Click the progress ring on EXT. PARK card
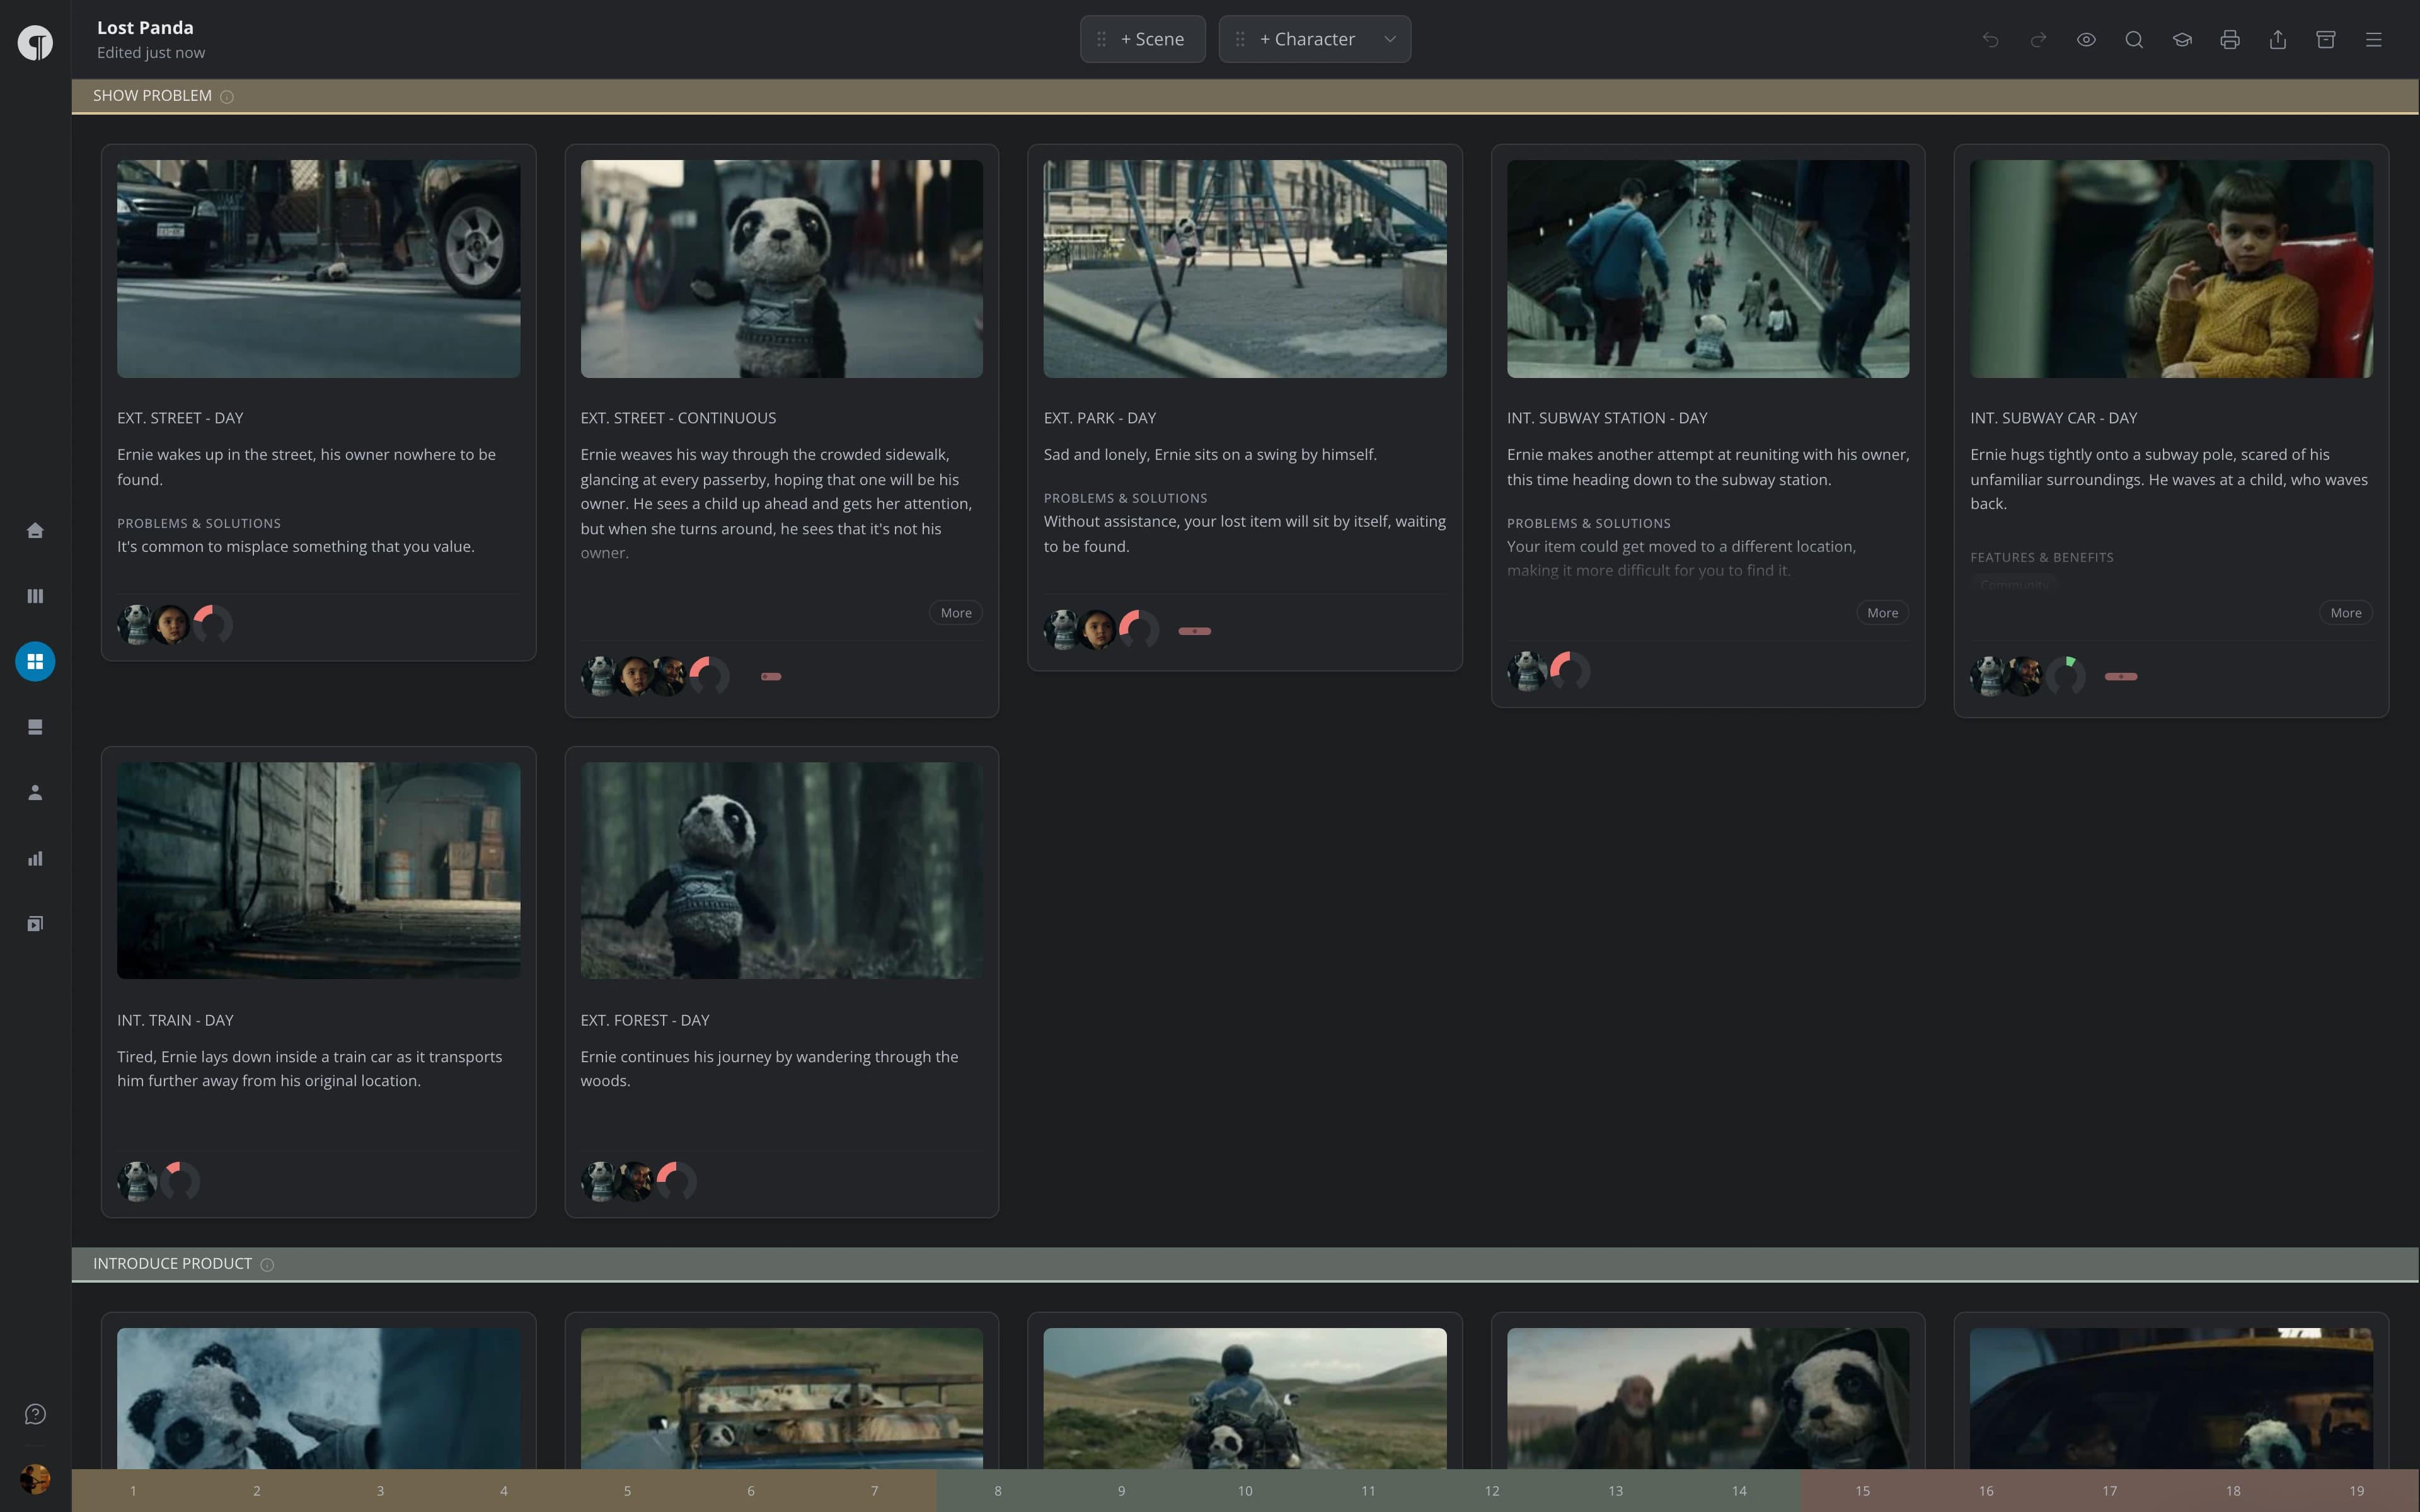2420x1512 pixels. pyautogui.click(x=1139, y=630)
